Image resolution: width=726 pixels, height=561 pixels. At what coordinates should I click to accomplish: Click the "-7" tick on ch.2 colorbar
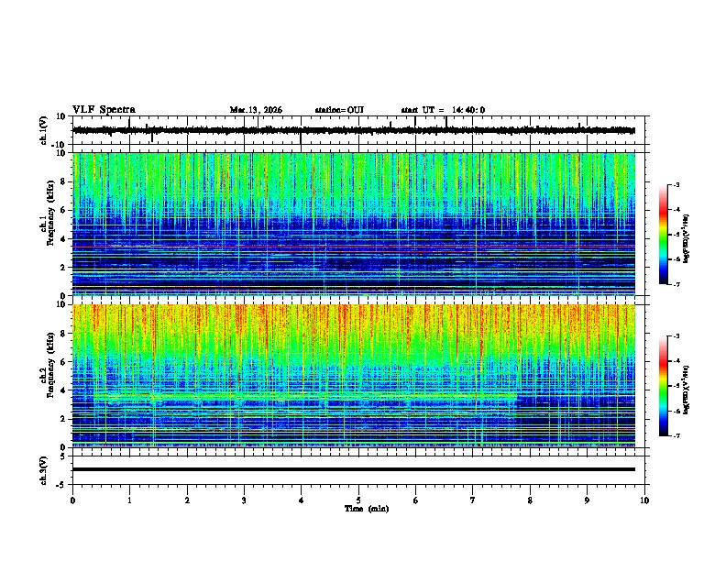pyautogui.click(x=676, y=436)
